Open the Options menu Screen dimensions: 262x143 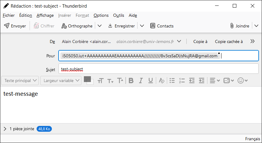pyautogui.click(x=101, y=15)
